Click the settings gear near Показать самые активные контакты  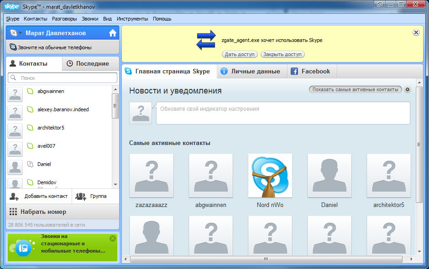pyautogui.click(x=408, y=89)
